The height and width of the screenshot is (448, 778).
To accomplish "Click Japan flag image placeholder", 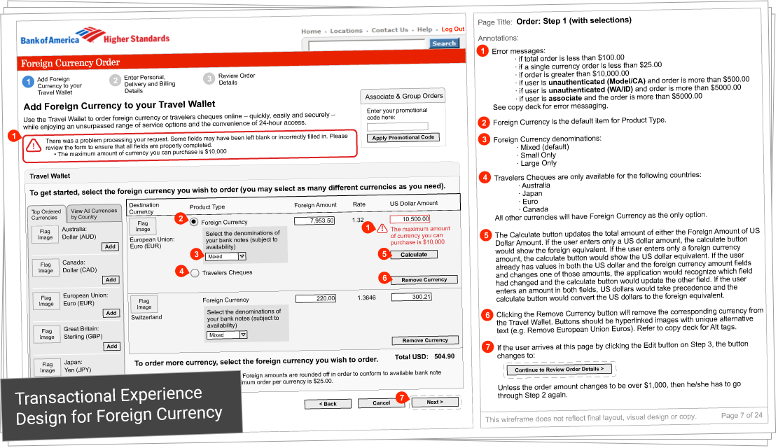I will click(48, 367).
